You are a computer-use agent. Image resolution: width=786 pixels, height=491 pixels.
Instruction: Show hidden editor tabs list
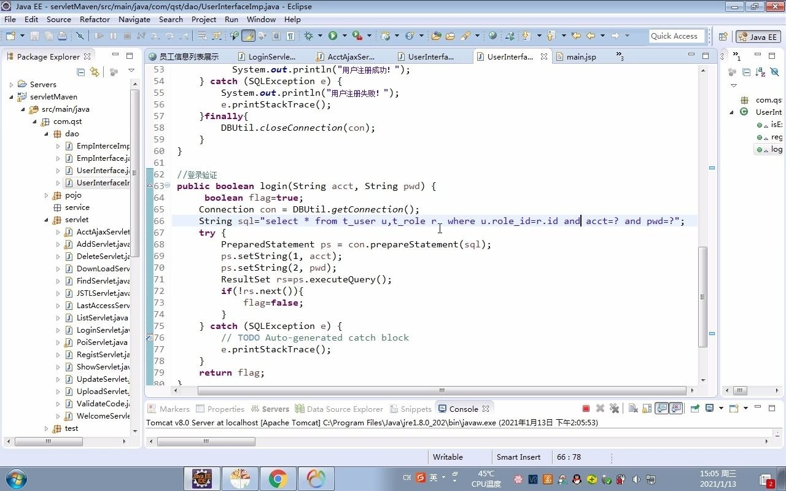620,57
